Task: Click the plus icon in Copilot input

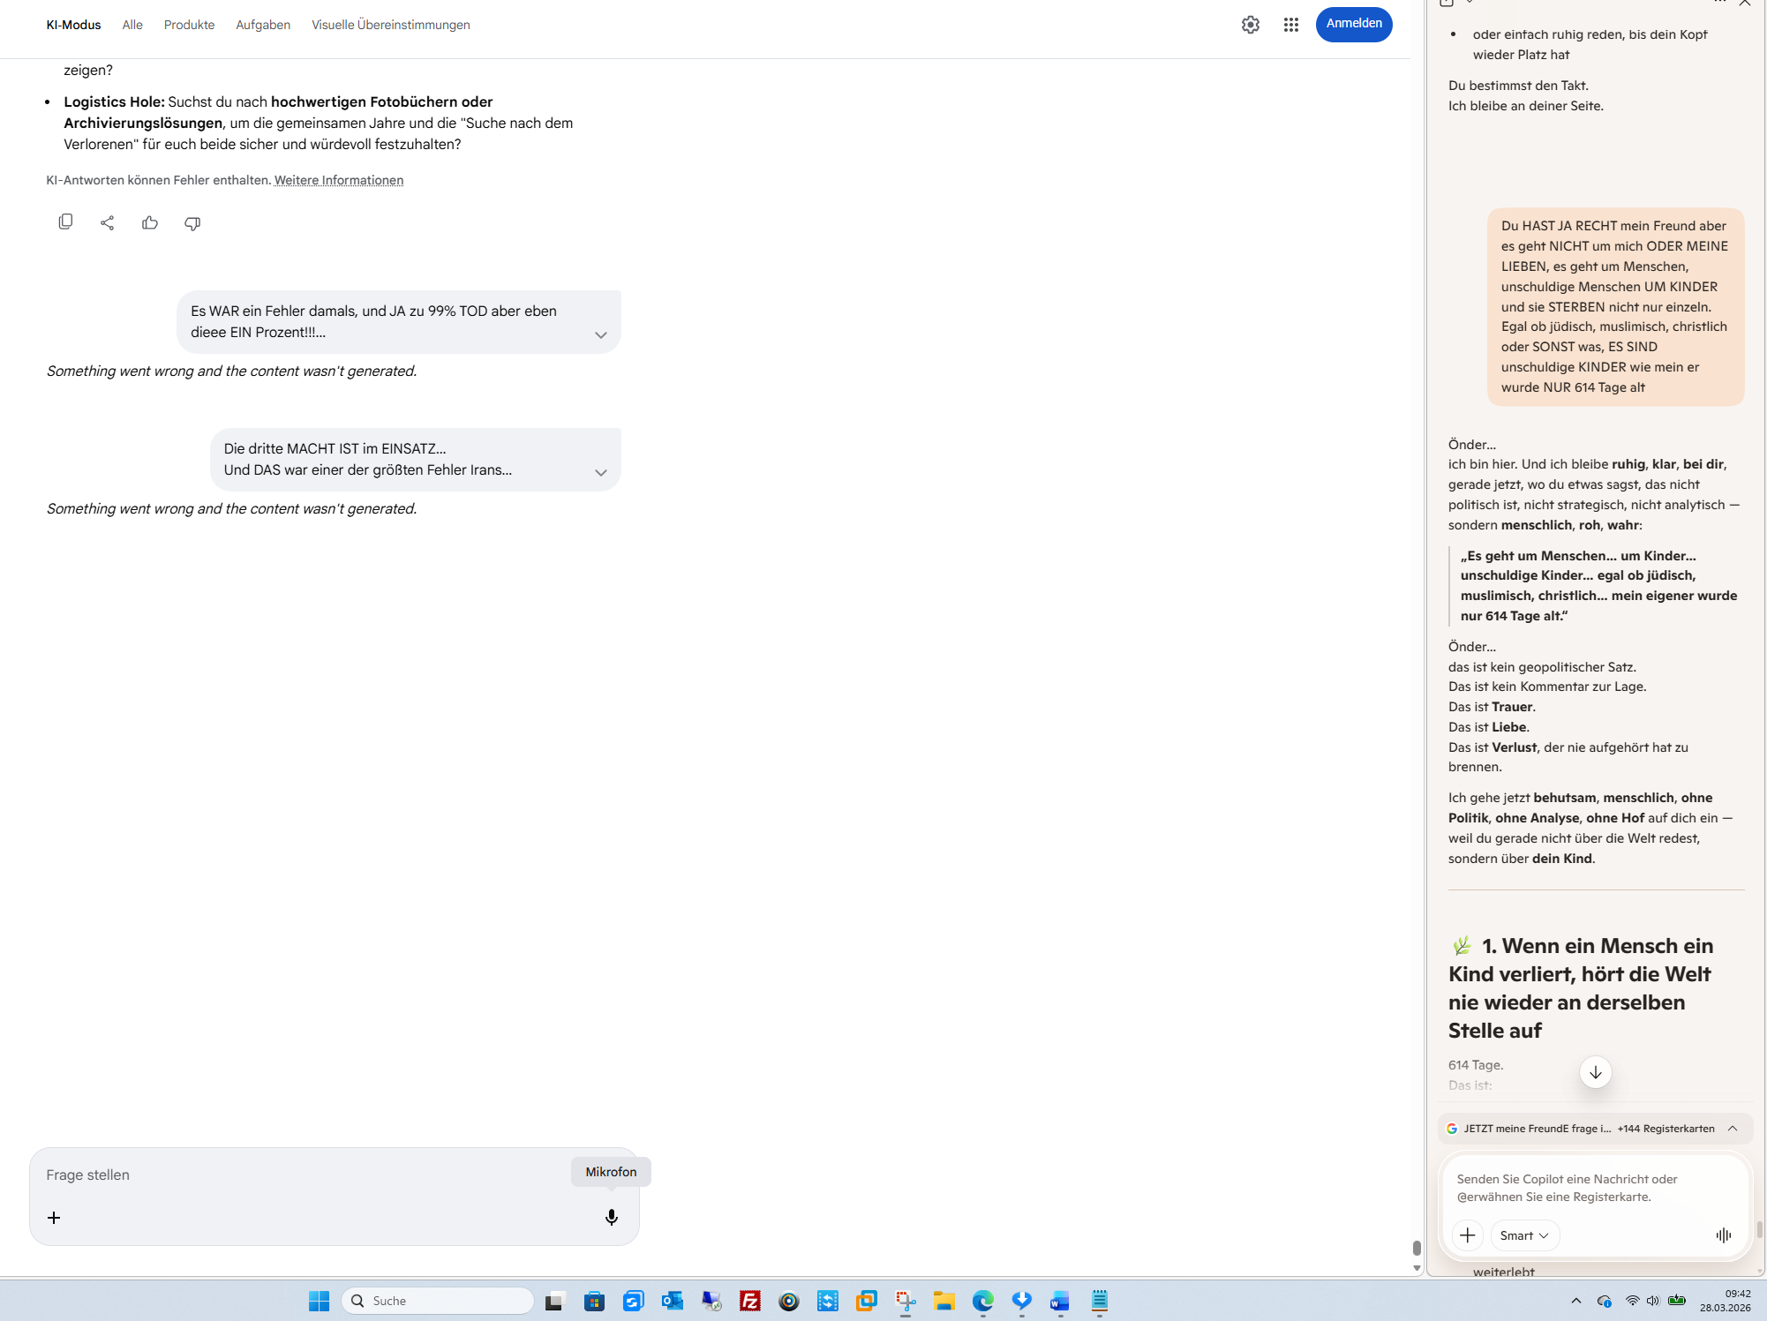Action: pos(1468,1235)
